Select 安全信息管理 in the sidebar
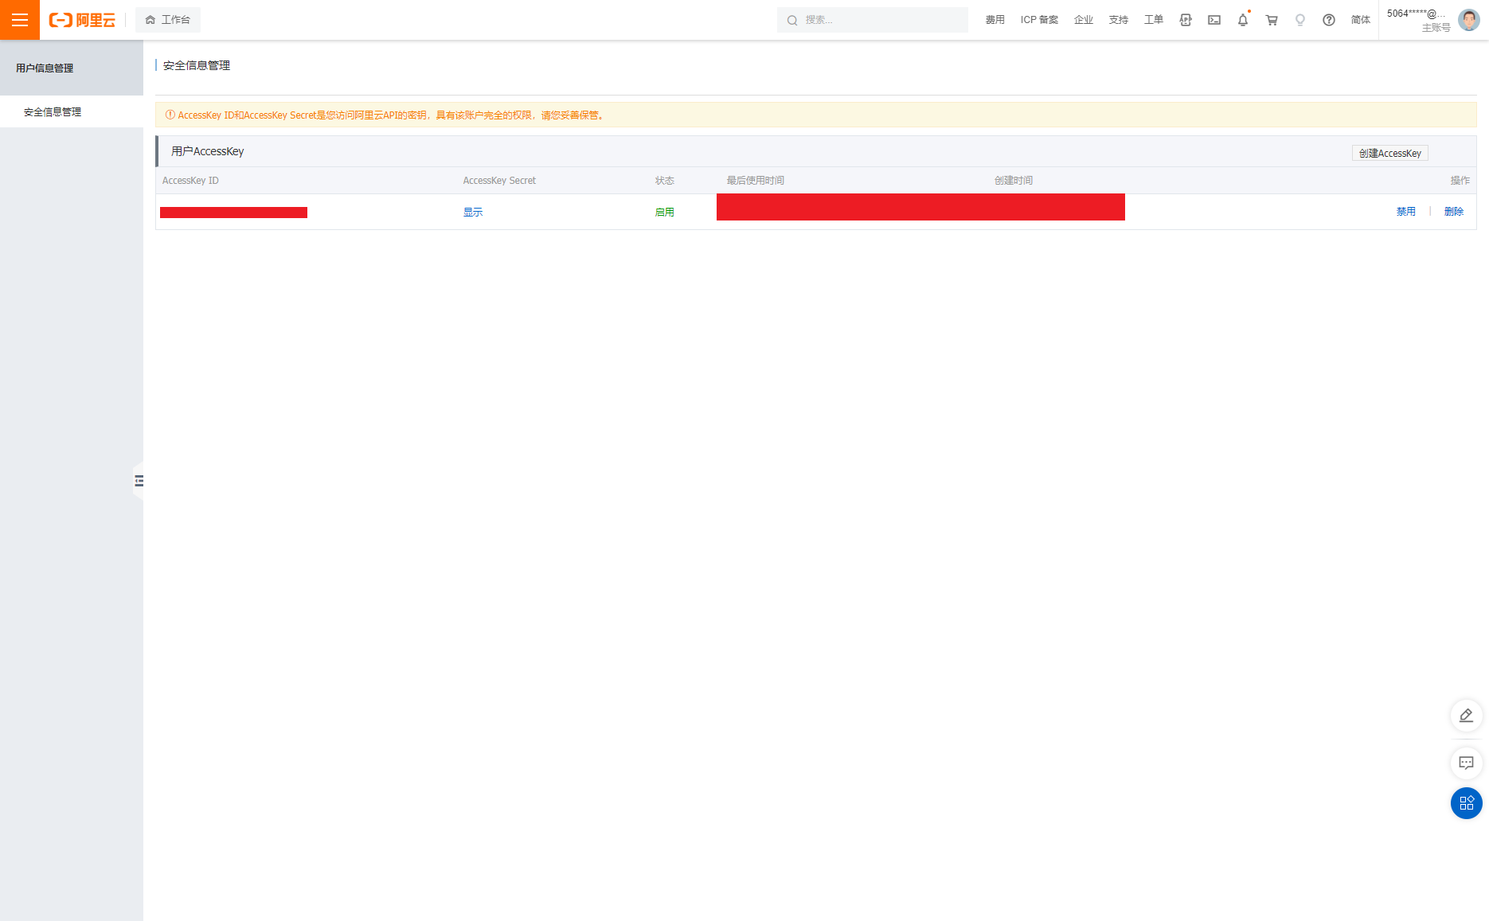The width and height of the screenshot is (1489, 921). (53, 112)
